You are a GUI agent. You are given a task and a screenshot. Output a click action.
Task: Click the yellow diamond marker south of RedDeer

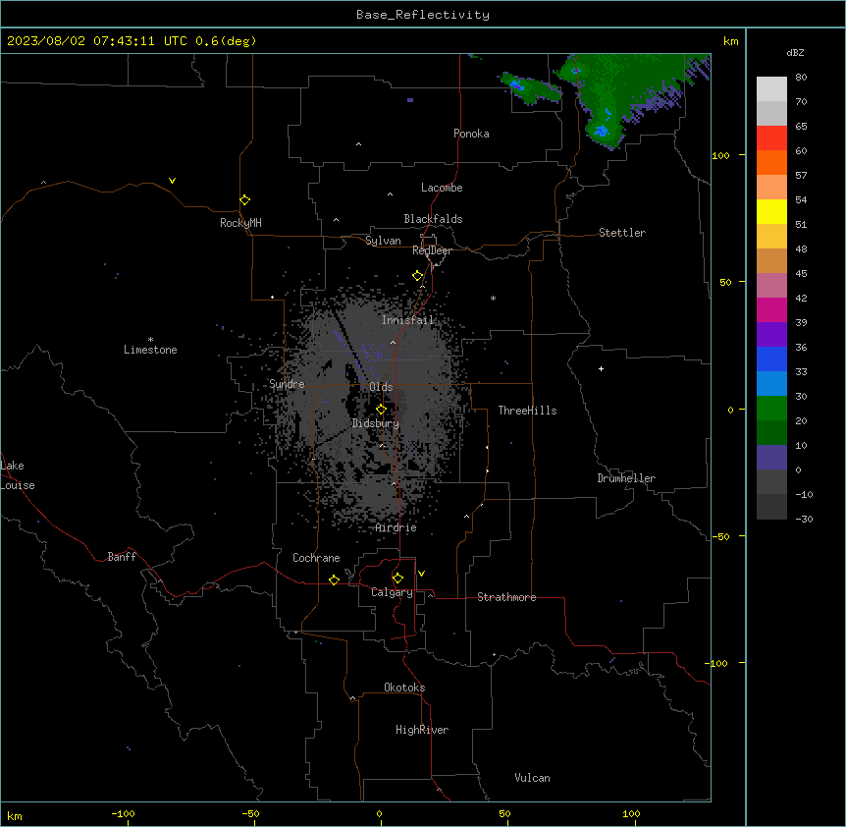pyautogui.click(x=418, y=276)
